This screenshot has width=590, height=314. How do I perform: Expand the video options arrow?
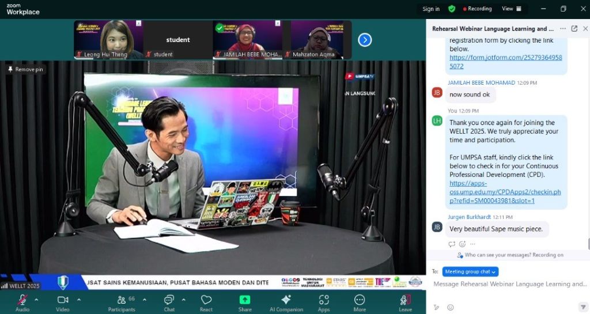tap(79, 300)
